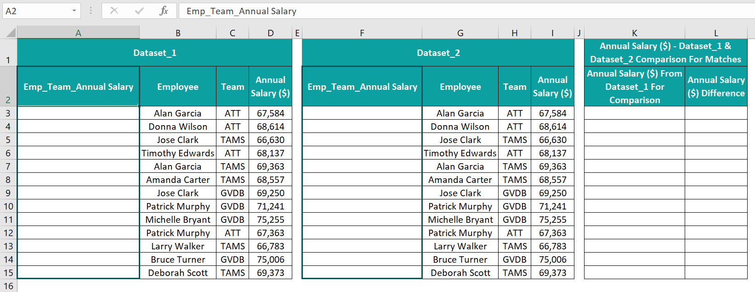Click the Dataset_1 & Dataset_2 Comparison header
755x292 pixels.
point(666,53)
